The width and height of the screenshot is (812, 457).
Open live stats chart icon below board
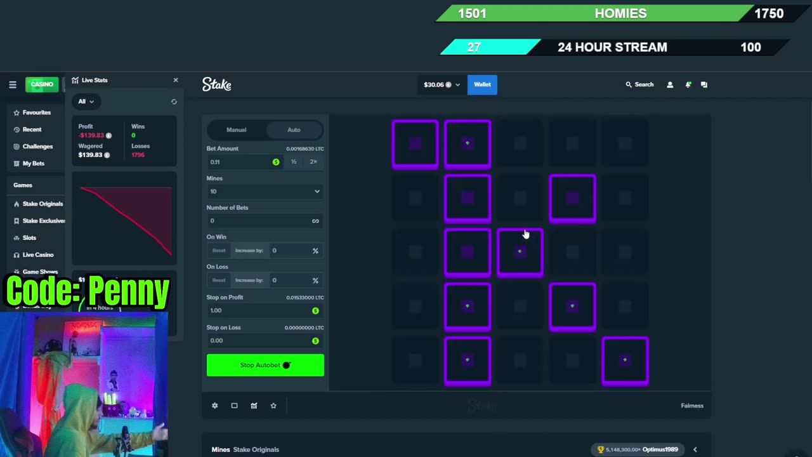coord(254,406)
